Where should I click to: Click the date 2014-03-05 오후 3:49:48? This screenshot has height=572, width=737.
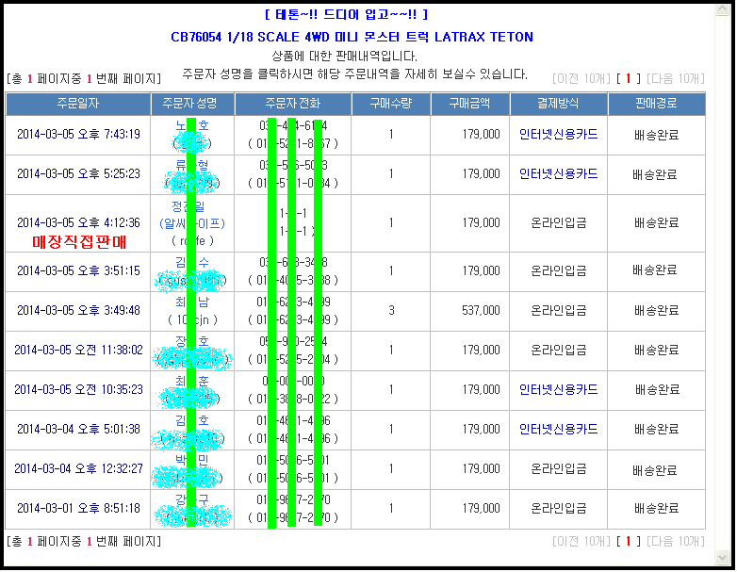click(x=78, y=311)
